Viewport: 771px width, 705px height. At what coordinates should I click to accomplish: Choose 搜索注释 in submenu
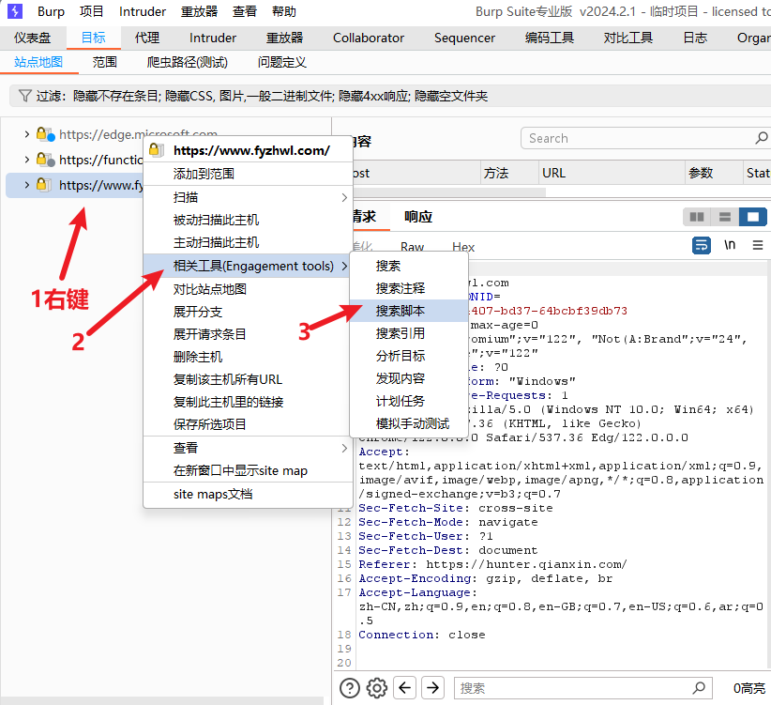pos(409,288)
